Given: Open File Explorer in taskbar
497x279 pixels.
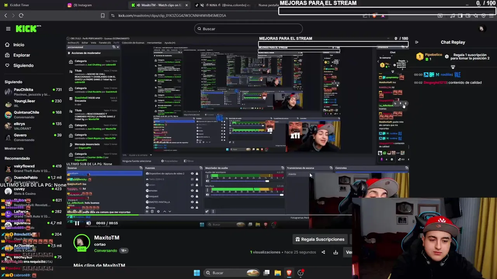Looking at the screenshot, I should coord(278,273).
